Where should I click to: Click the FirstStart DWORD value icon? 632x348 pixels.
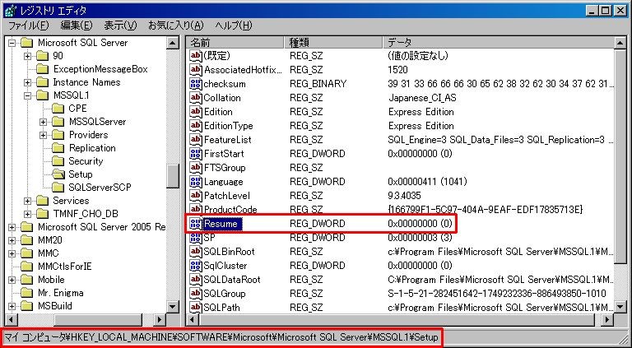pyautogui.click(x=196, y=154)
